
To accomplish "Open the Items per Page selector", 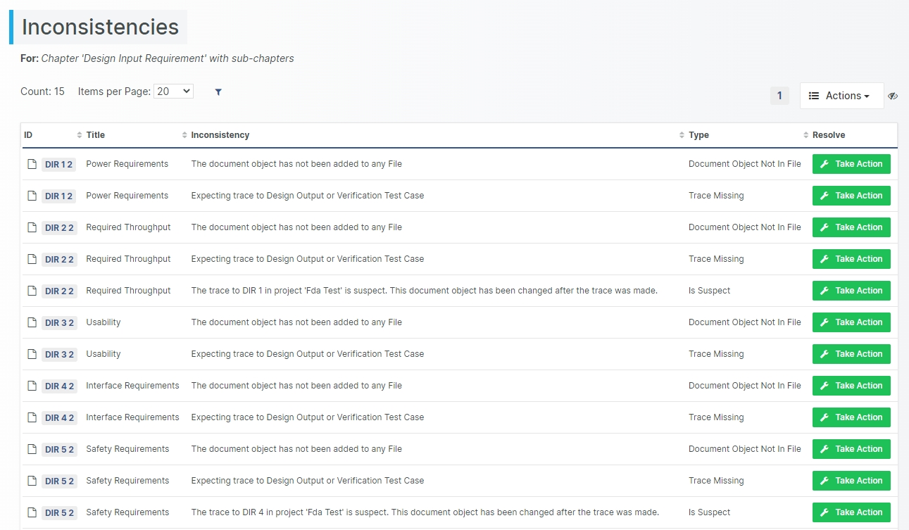I will pyautogui.click(x=173, y=92).
